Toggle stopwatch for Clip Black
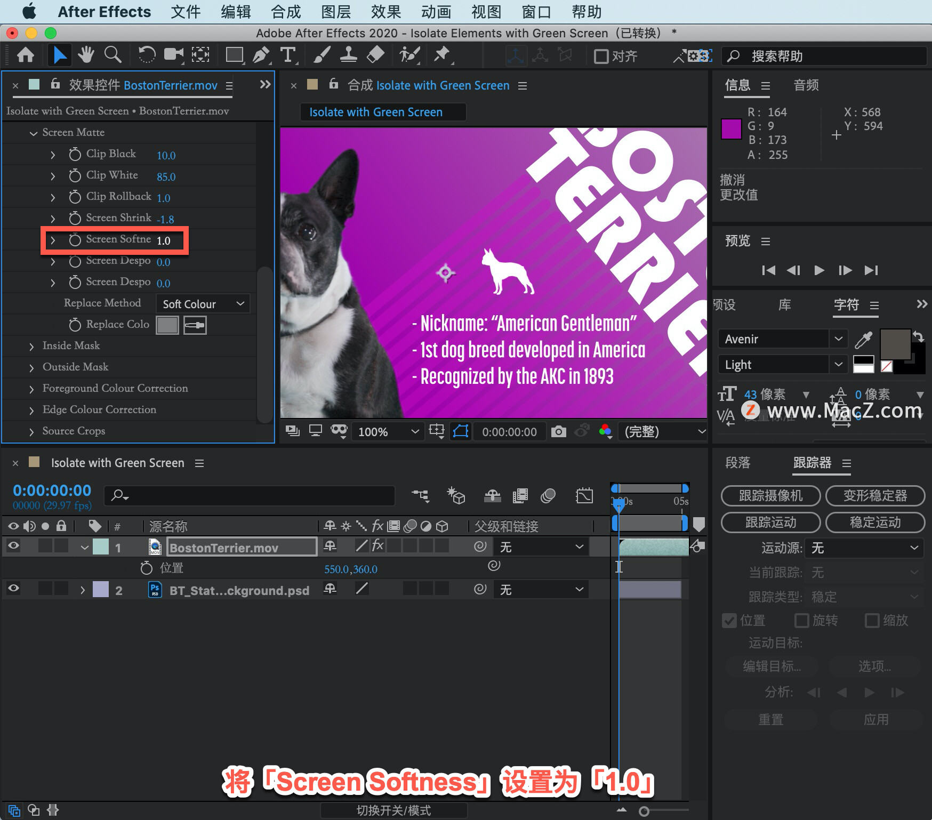932x820 pixels. pyautogui.click(x=75, y=154)
